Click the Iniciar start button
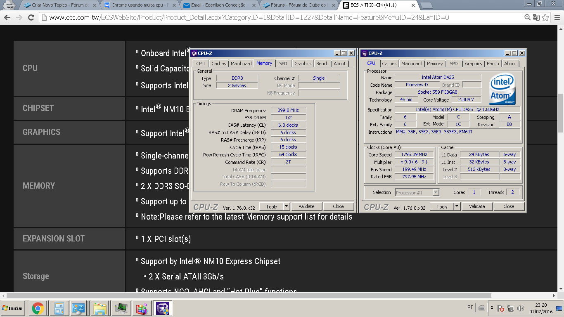This screenshot has height=317, width=564. 13,308
